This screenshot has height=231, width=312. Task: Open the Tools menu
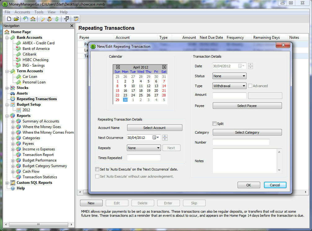(39, 12)
